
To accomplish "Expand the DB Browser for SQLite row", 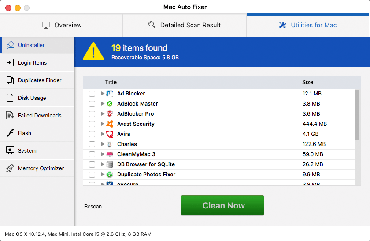I will 103,164.
